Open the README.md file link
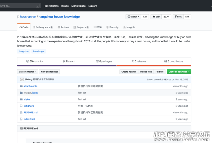 tap(30, 112)
